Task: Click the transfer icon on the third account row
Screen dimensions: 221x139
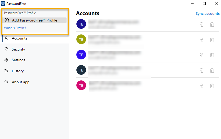Action: click(201, 55)
